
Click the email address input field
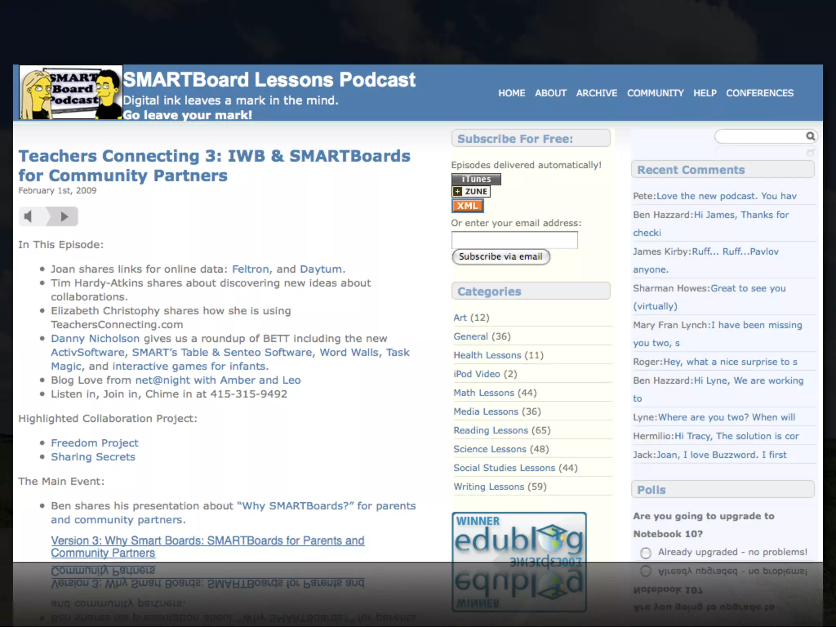pos(514,240)
